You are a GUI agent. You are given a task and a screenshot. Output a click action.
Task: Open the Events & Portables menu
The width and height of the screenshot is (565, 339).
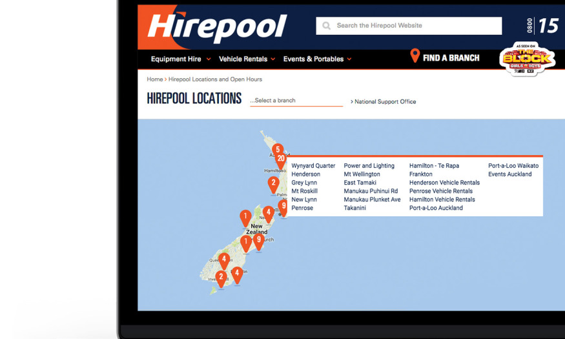[x=313, y=59]
